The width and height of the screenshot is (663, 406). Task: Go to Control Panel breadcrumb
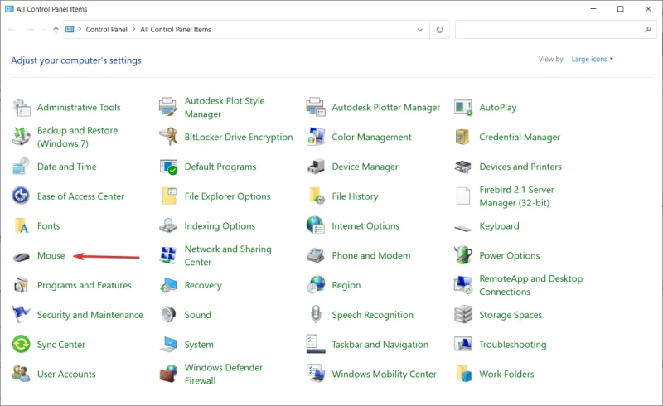coord(107,30)
